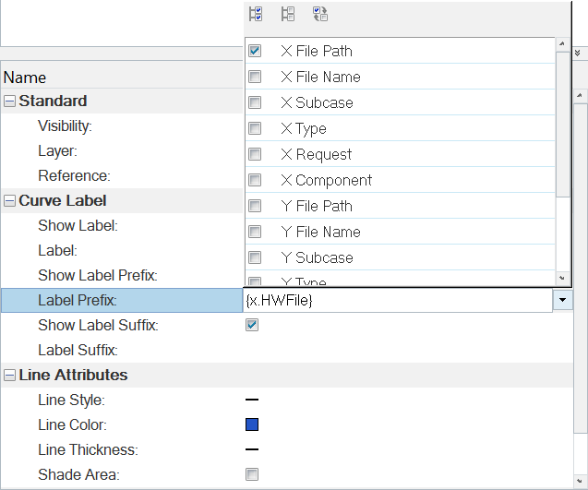Enable the Shade Area checkbox
Image resolution: width=588 pixels, height=490 pixels.
click(x=252, y=474)
